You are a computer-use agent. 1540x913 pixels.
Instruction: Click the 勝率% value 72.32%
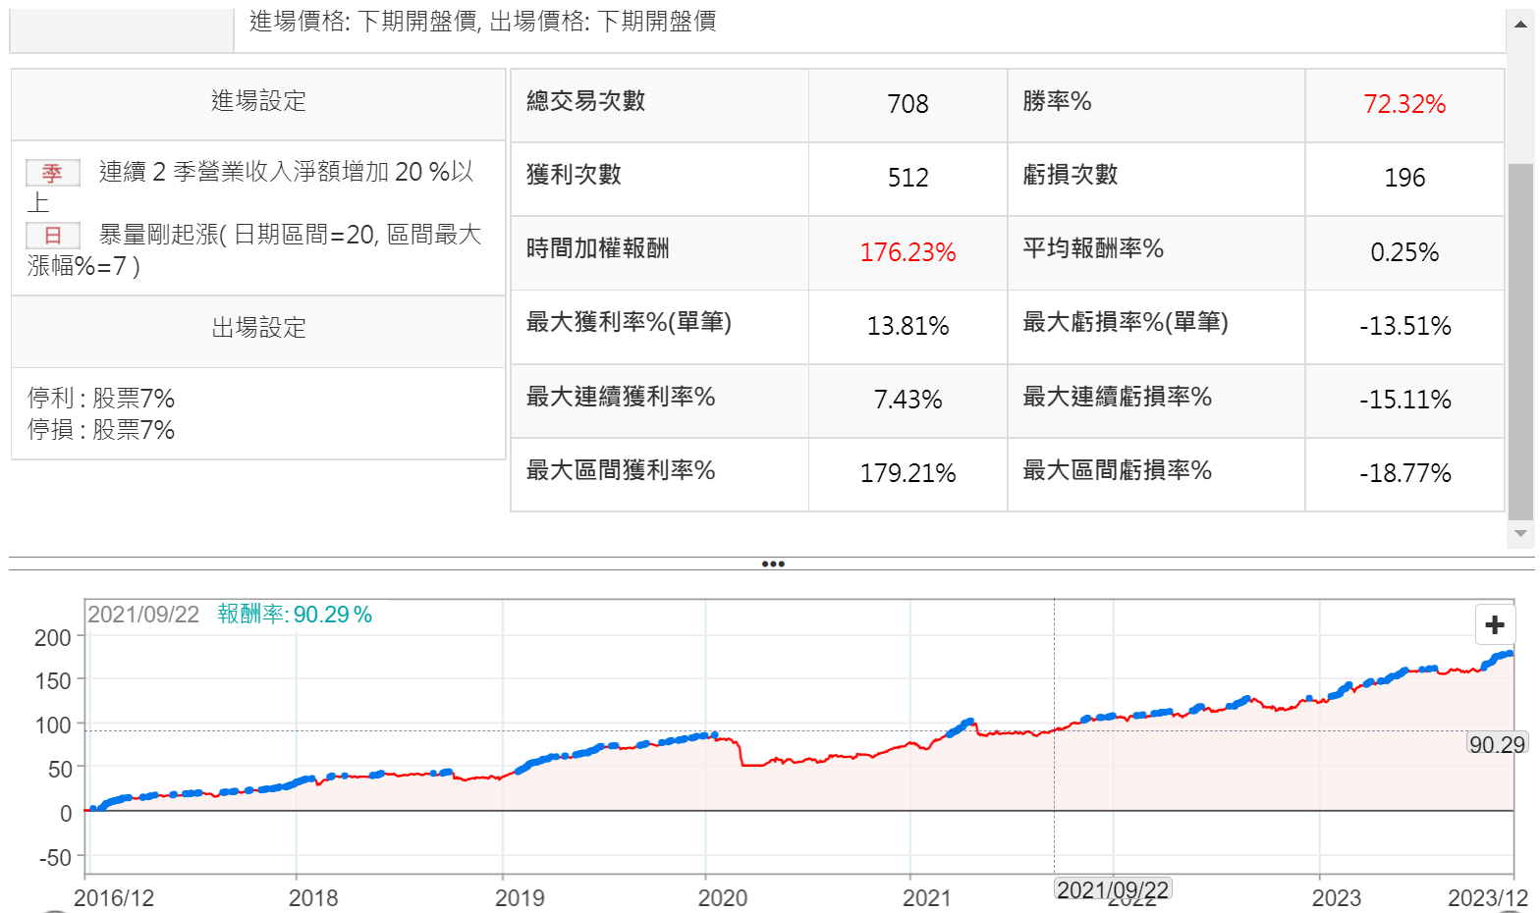pyautogui.click(x=1404, y=104)
